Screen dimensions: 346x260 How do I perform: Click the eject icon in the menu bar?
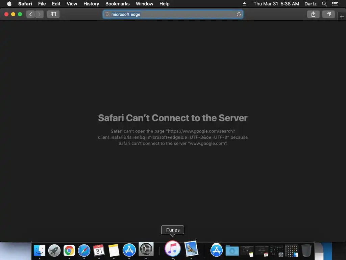pyautogui.click(x=244, y=4)
